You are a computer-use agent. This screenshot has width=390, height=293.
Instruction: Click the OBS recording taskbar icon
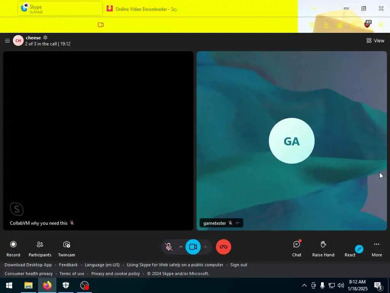[x=85, y=285]
